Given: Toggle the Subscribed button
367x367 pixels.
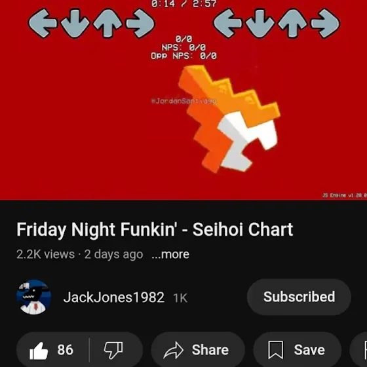Looking at the screenshot, I should pos(299,297).
